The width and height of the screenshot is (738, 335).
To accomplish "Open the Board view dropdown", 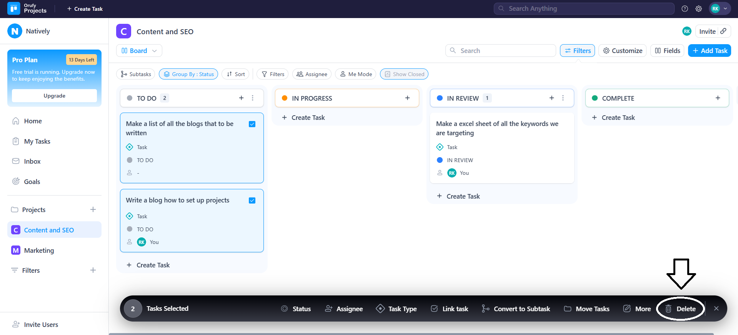I will 139,51.
